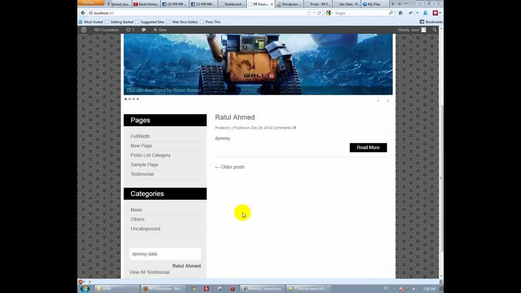Go to Older posts

230,167
